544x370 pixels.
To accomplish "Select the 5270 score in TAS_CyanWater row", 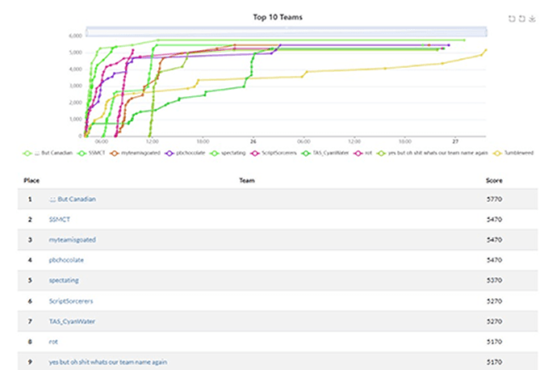I will pyautogui.click(x=494, y=322).
